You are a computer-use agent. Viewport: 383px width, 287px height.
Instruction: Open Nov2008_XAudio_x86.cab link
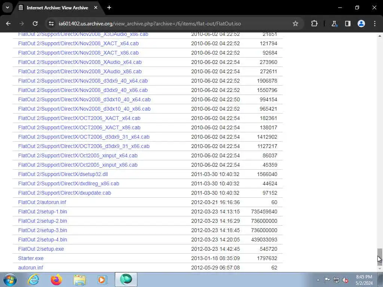80,71
